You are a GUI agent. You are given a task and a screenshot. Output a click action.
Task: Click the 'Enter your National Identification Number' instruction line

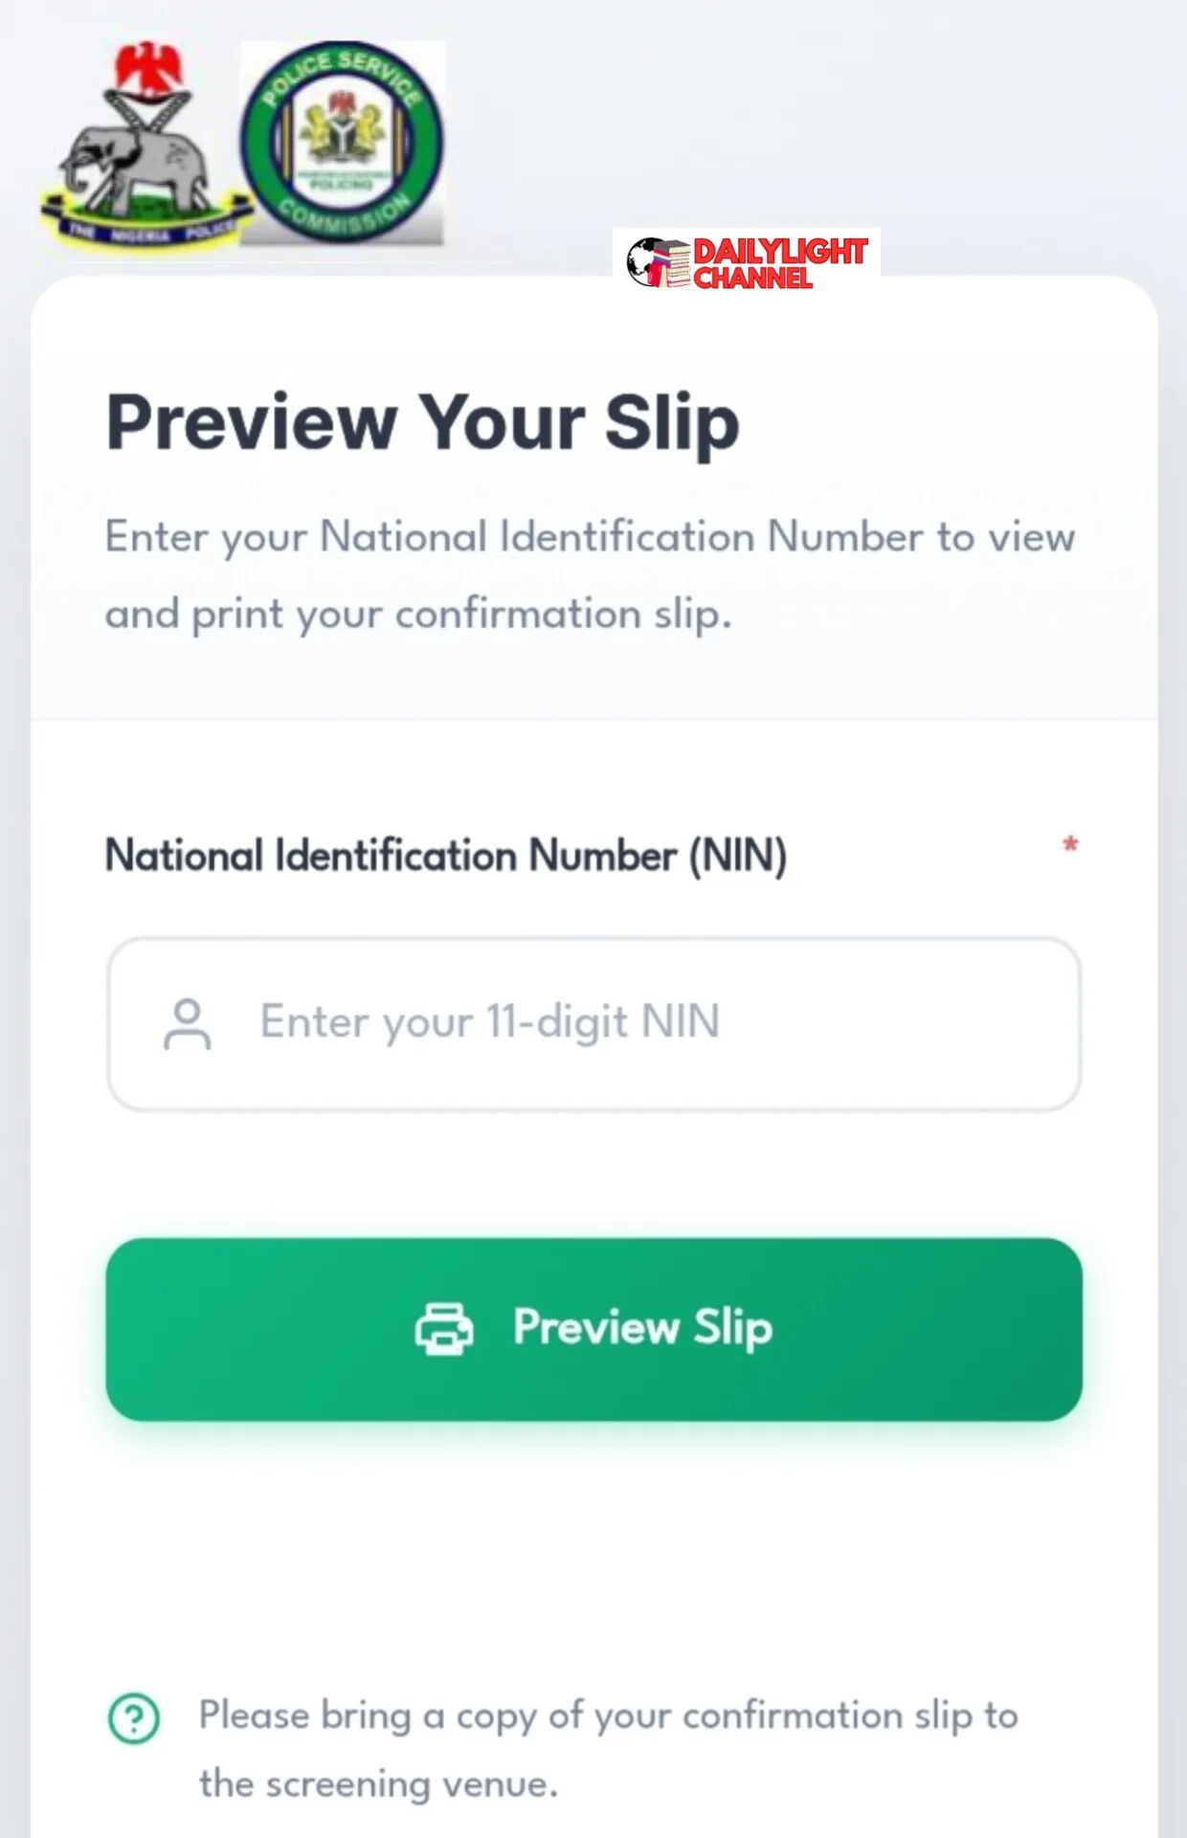[x=590, y=536]
